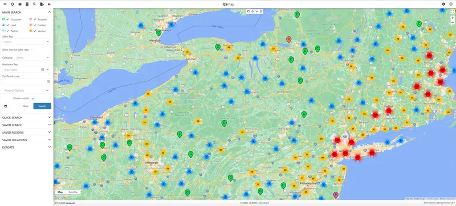Click the blue Search button
456x206 pixels.
click(42, 106)
